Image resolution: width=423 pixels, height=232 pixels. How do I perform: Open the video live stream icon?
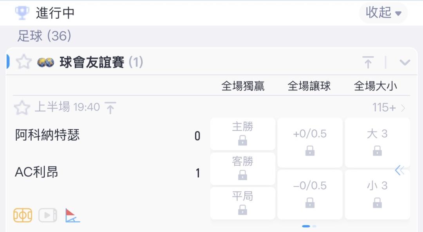(x=48, y=215)
